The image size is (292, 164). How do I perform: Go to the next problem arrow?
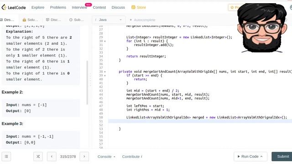tap(84, 157)
